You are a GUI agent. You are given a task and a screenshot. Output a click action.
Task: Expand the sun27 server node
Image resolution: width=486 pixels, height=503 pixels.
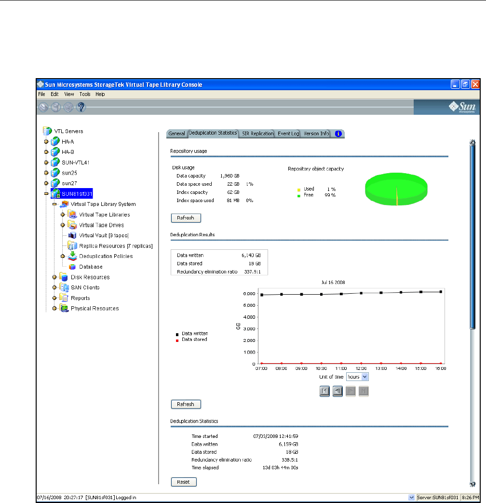click(x=46, y=183)
